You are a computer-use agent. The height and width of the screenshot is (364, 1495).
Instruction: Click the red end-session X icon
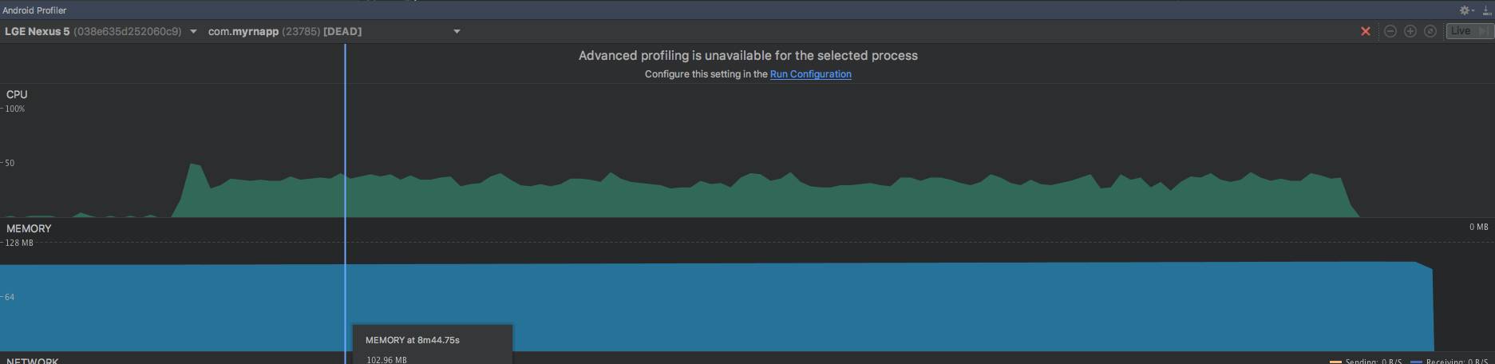1366,31
